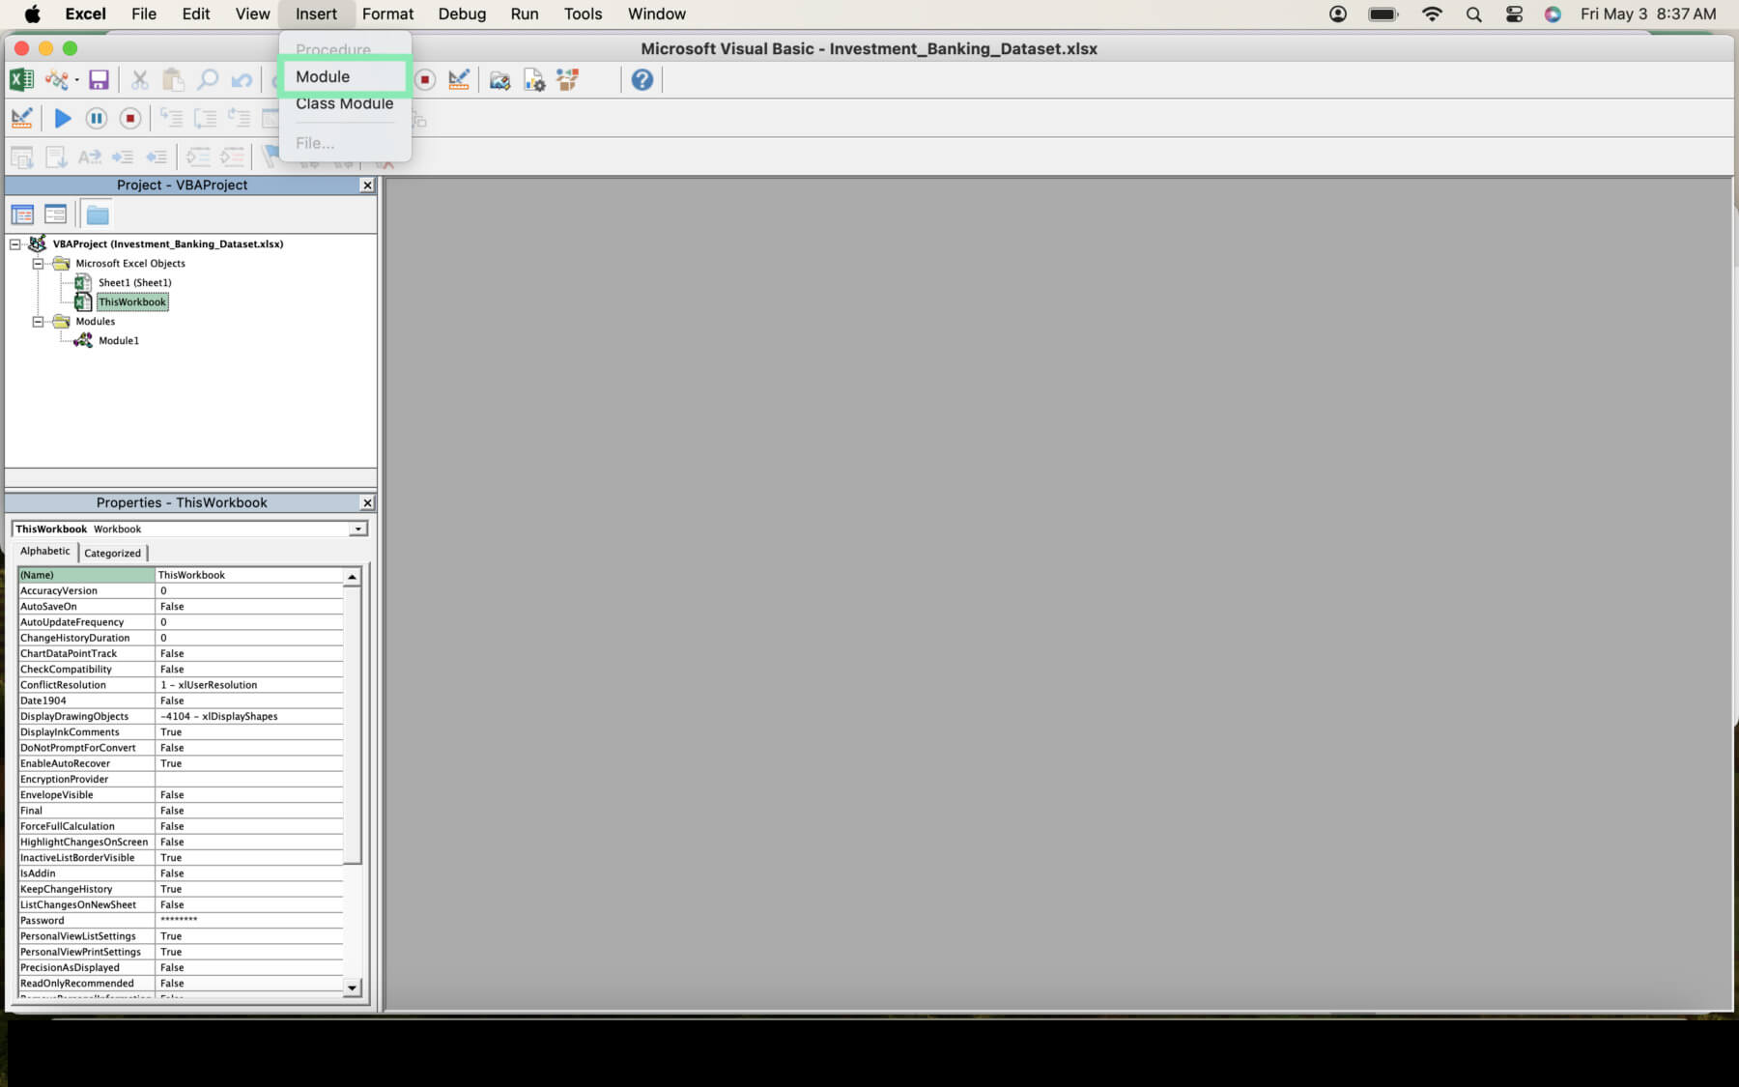Choose Class Module from the Insert menu
This screenshot has width=1739, height=1087.
point(345,103)
